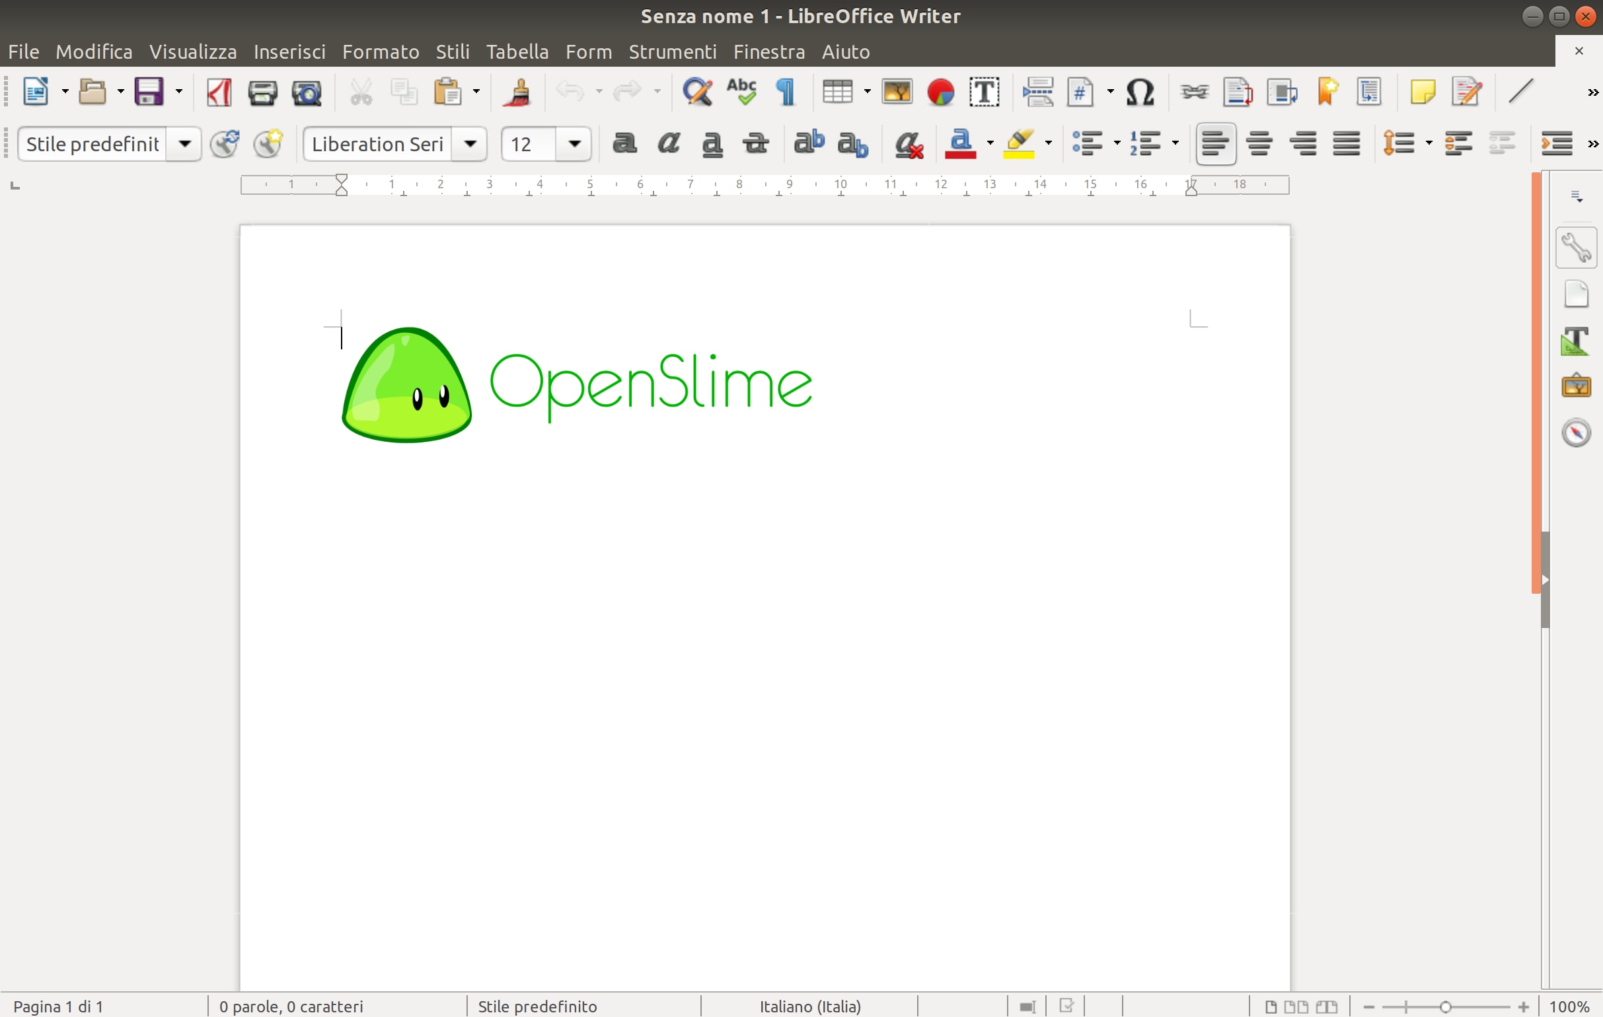Click the Export as PDF icon
Screen dimensions: 1603x1017
[219, 92]
